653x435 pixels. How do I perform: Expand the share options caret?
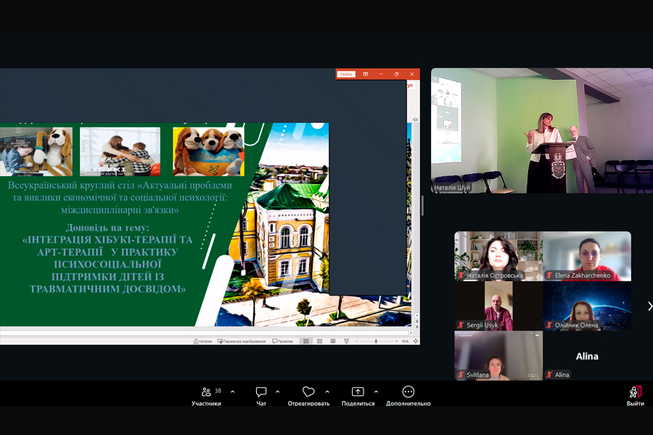pyautogui.click(x=376, y=391)
